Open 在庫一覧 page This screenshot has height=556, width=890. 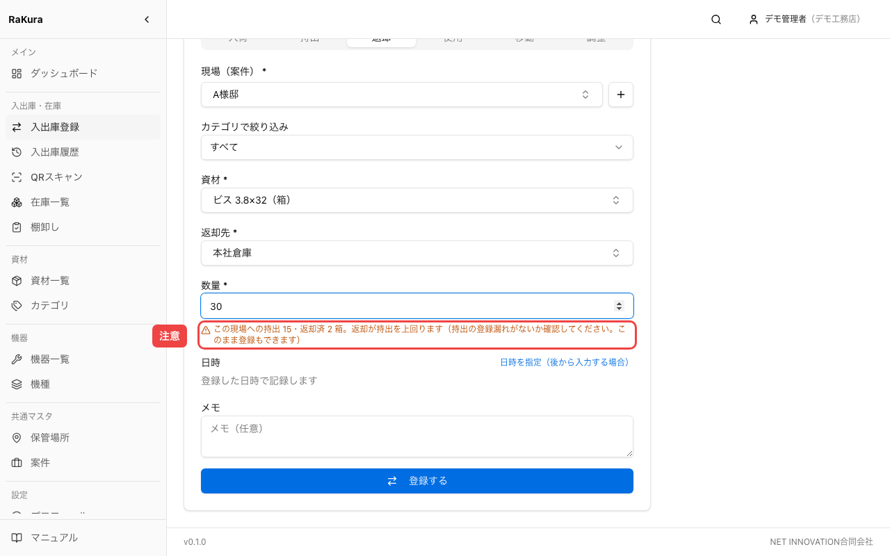(x=83, y=202)
